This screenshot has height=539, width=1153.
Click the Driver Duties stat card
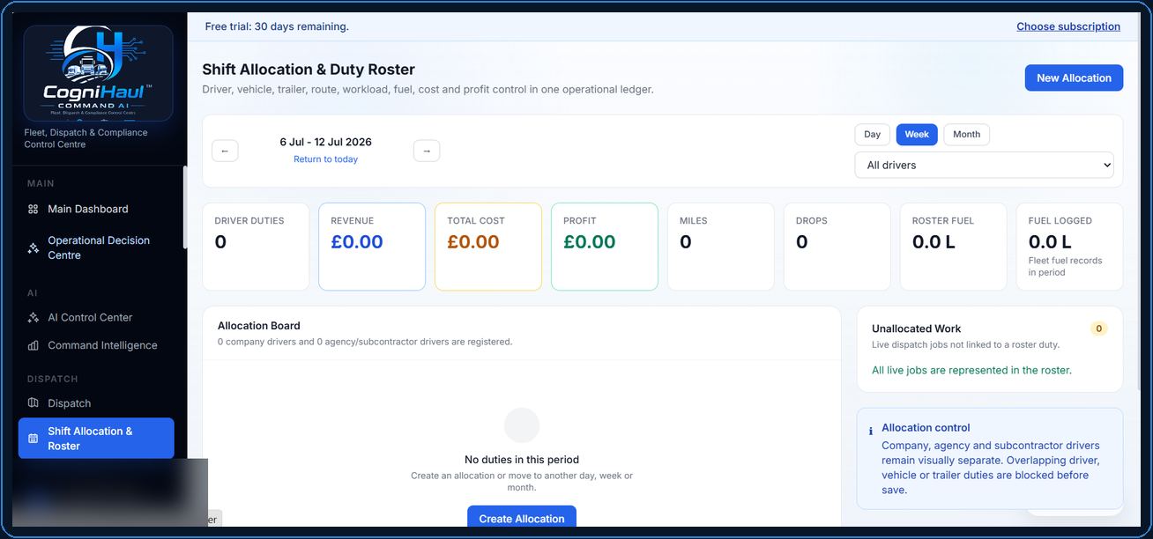coord(256,247)
